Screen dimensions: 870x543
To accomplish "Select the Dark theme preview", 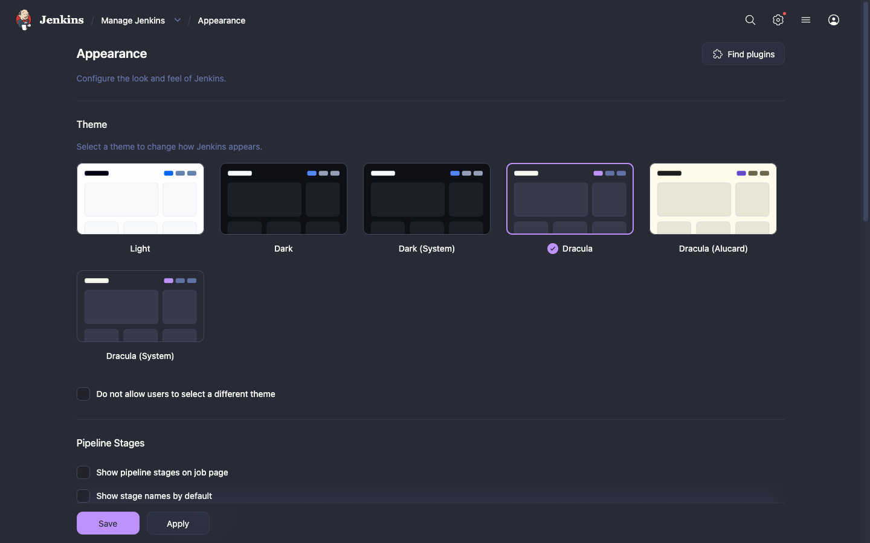I will click(283, 198).
